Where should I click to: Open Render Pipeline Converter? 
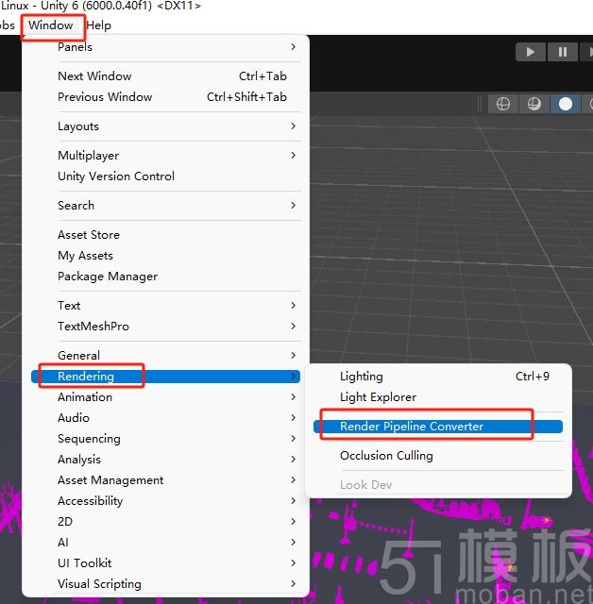(438, 427)
